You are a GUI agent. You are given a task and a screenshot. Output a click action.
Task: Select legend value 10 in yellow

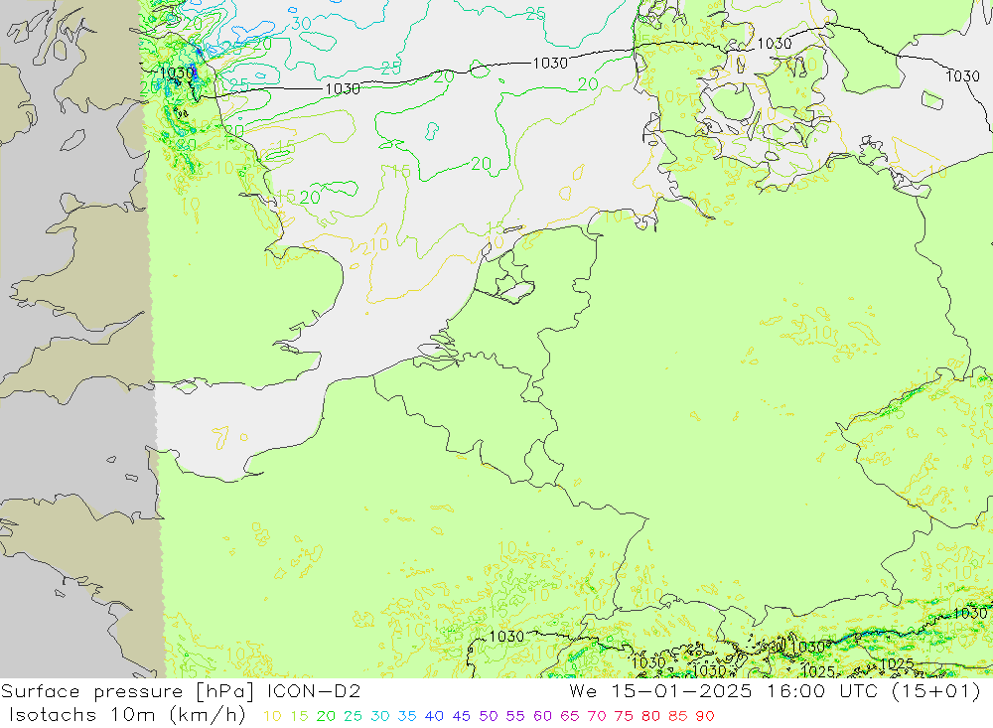point(272,716)
